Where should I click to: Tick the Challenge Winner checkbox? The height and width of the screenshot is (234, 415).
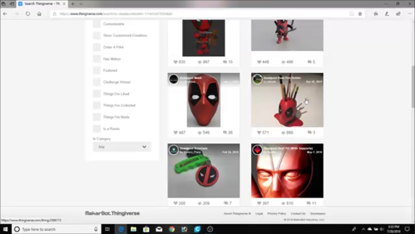[97, 82]
